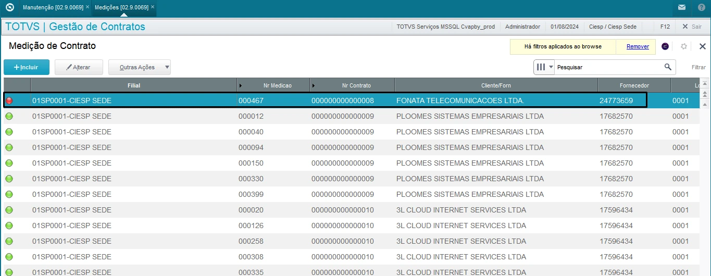Viewport: 711px width, 276px height.
Task: Open the search column selector dropdown
Action: point(544,67)
